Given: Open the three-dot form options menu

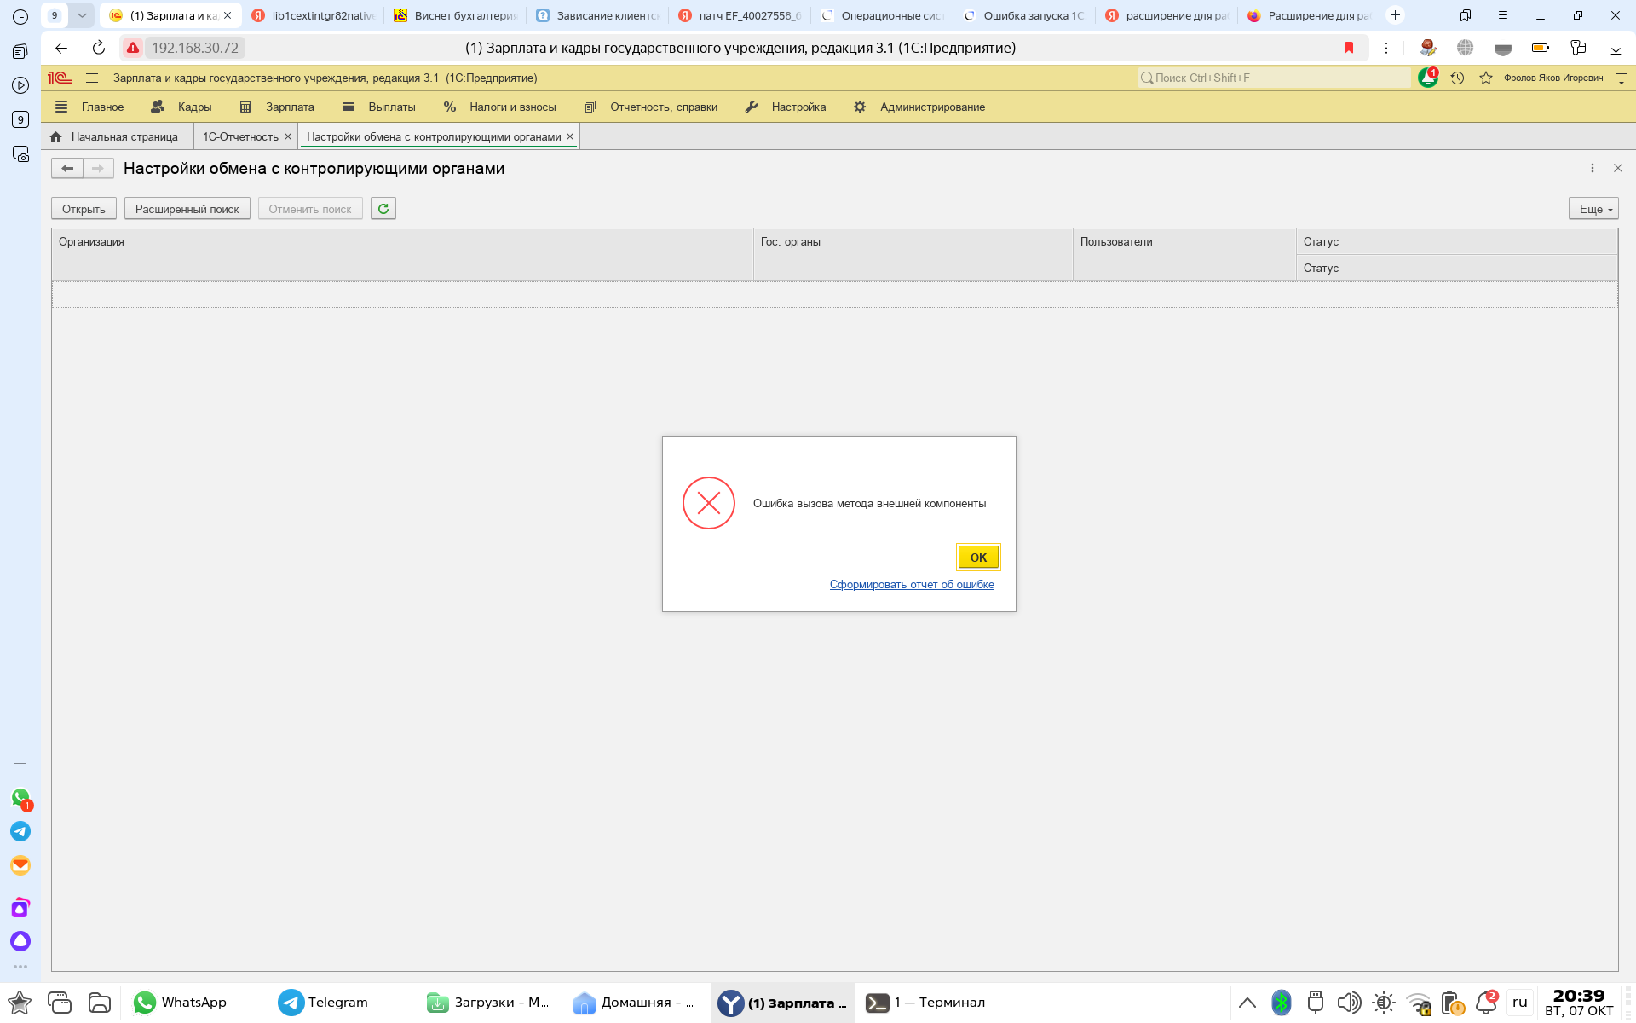Looking at the screenshot, I should [x=1592, y=169].
